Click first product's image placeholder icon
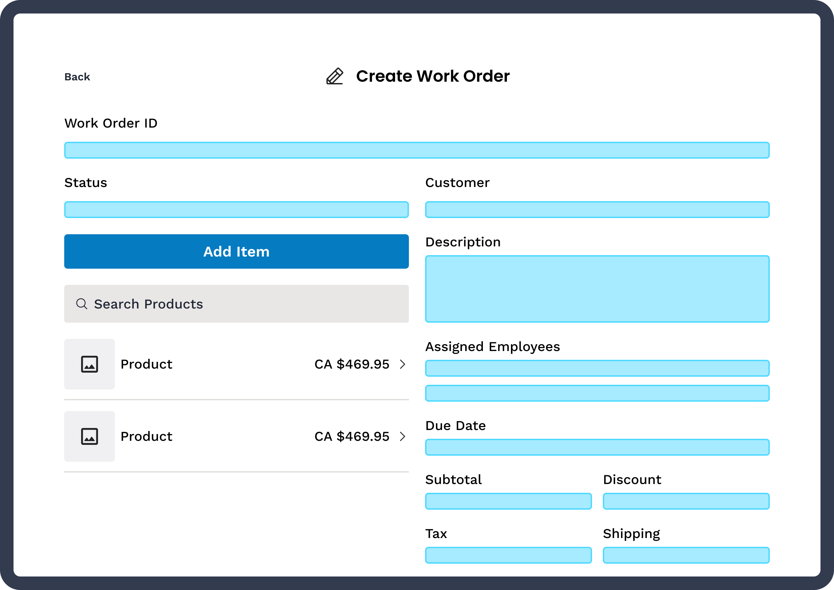 90,364
